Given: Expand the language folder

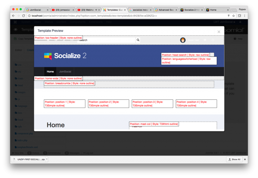Looking at the screenshot, I should point(21,106).
